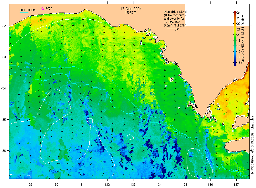256x188 pixels.
Task: Click the '130' longitude axis label
Action: point(56,185)
